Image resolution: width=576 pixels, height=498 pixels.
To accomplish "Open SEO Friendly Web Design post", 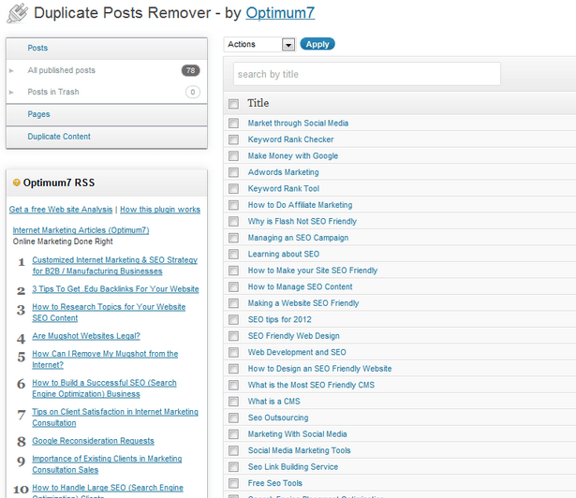I will [293, 336].
